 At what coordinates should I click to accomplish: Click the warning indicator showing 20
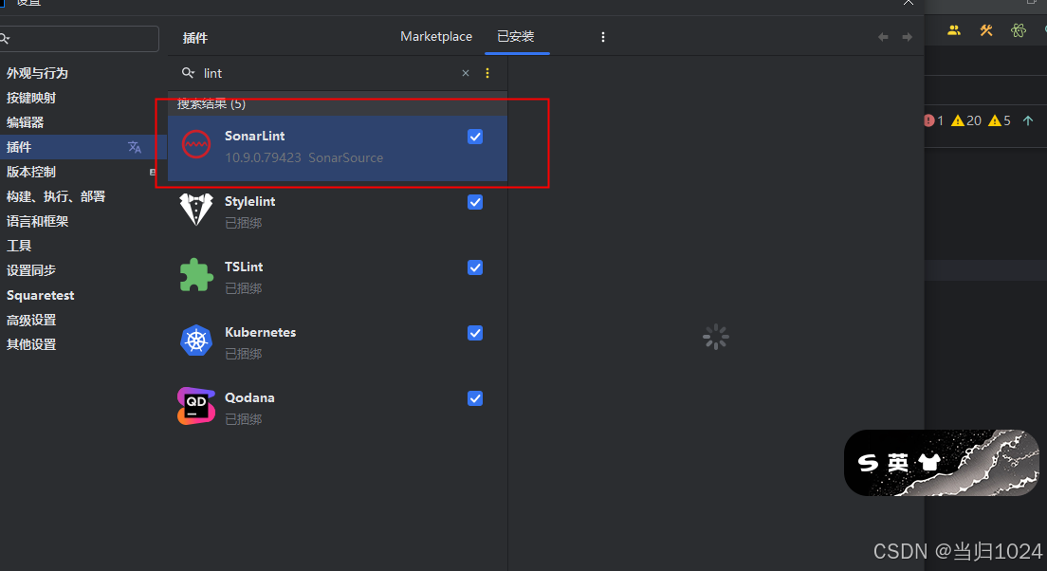coord(966,120)
